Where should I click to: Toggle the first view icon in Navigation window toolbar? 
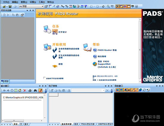coord(117,90)
